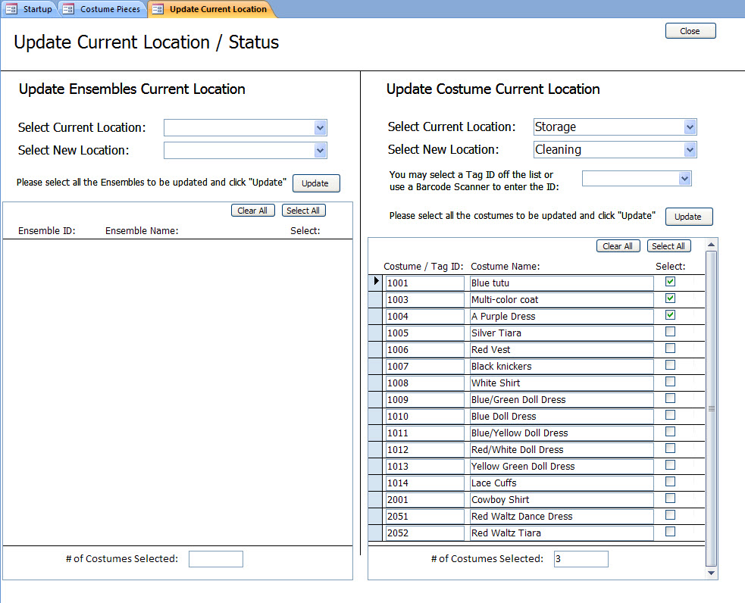This screenshot has width=745, height=603.
Task: Click the costume name Blue tutu
Action: pyautogui.click(x=562, y=283)
